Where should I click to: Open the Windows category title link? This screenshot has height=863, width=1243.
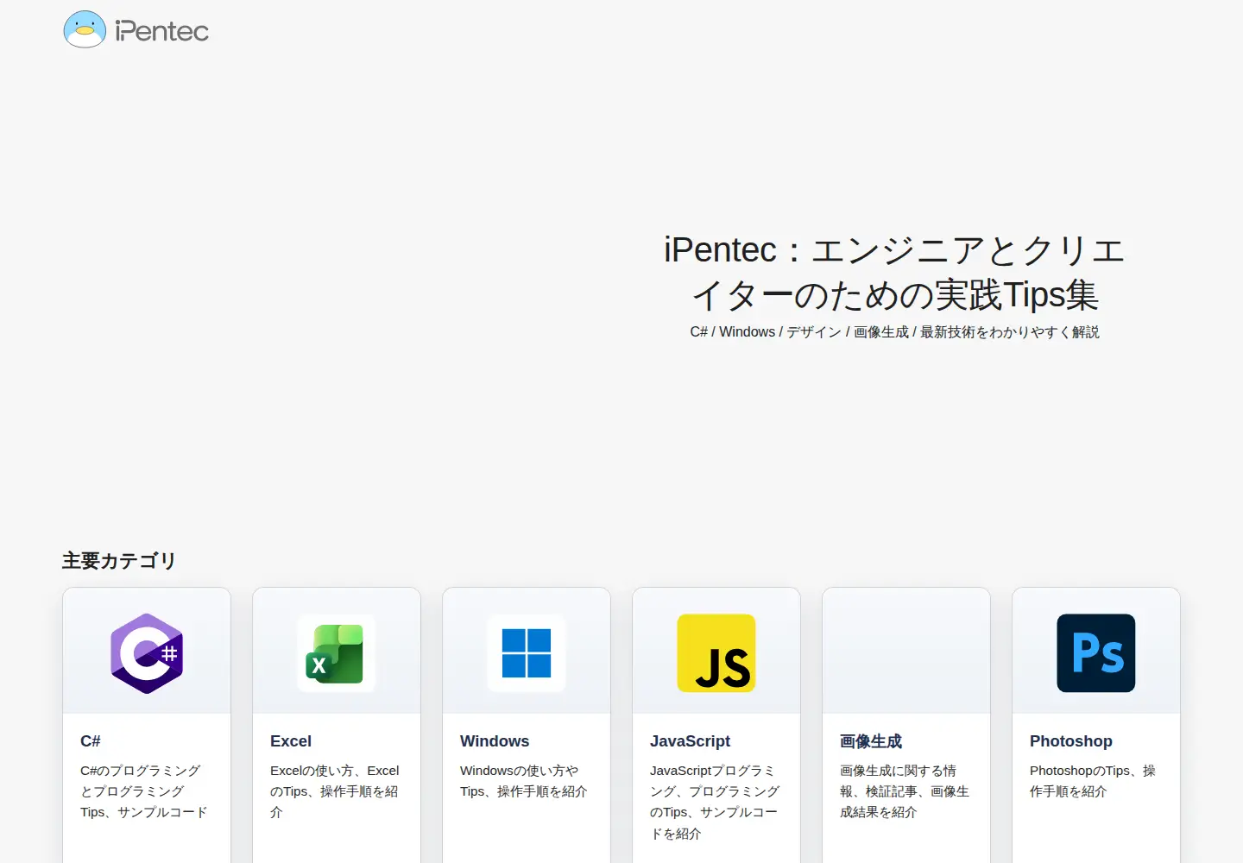click(495, 741)
